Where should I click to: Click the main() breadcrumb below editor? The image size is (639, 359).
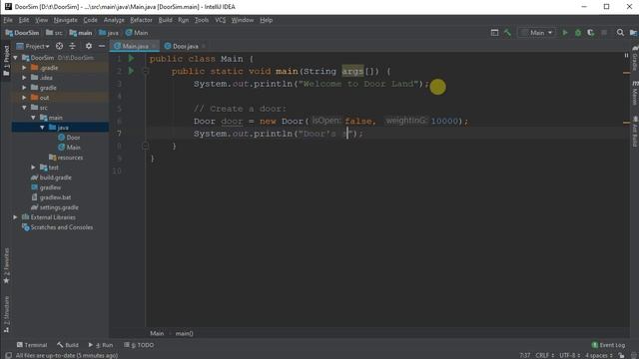click(184, 333)
